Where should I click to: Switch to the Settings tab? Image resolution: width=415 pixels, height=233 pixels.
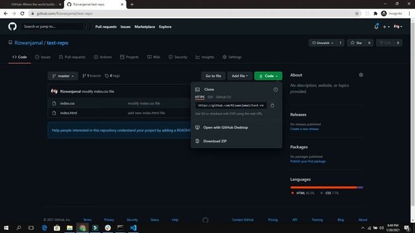click(232, 57)
